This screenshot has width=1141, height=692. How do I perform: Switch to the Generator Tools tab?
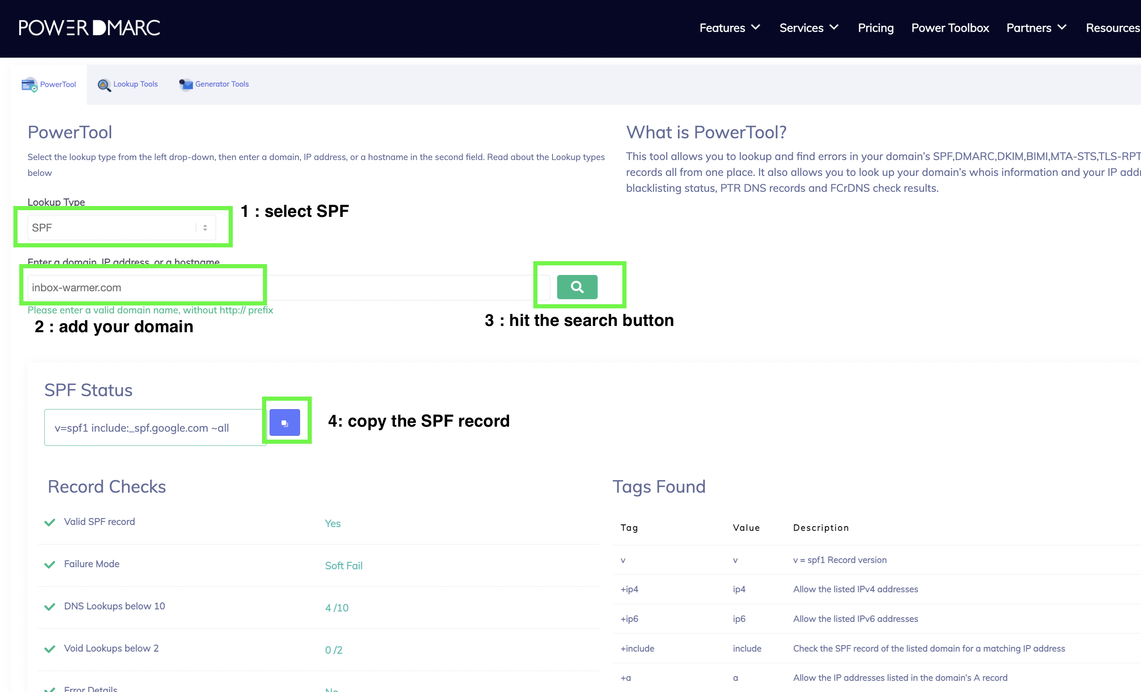tap(214, 84)
